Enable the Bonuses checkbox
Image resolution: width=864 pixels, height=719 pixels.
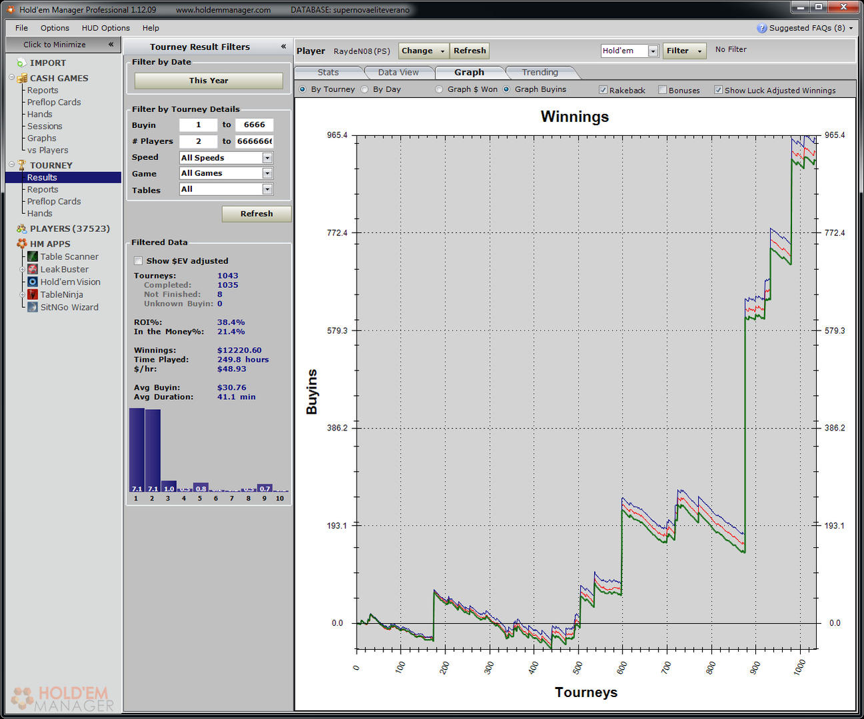pyautogui.click(x=662, y=90)
